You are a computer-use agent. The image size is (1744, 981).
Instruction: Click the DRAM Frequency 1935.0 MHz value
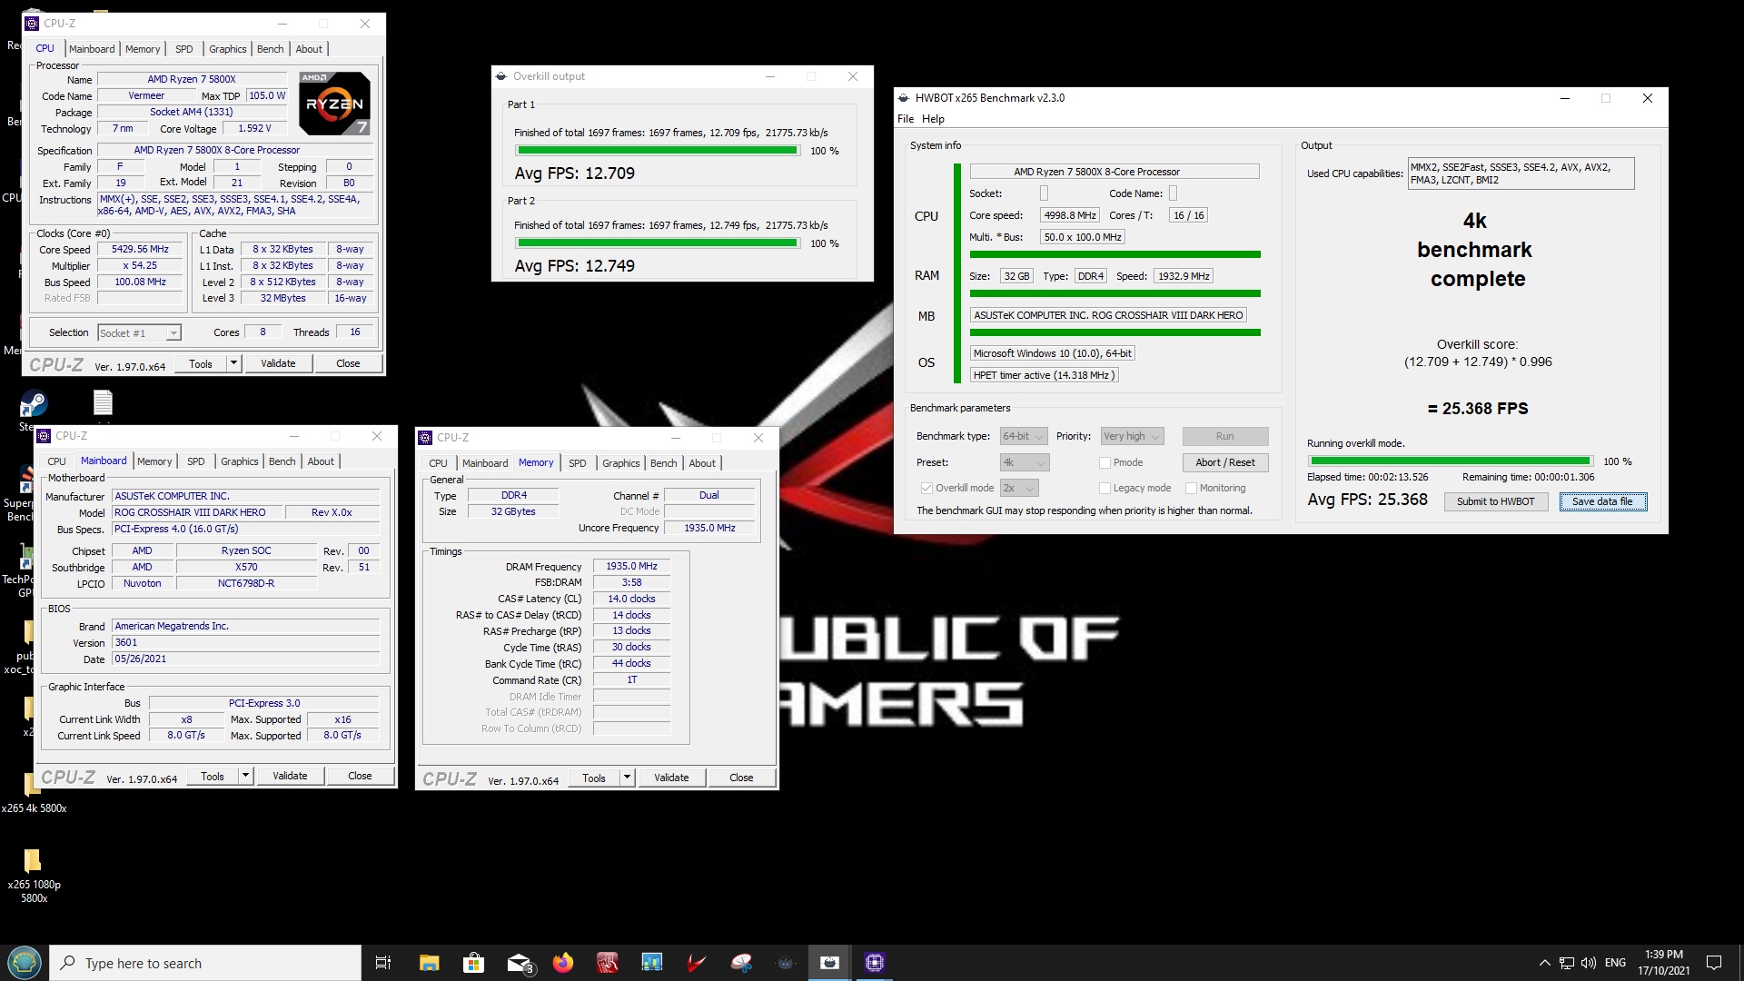pyautogui.click(x=631, y=566)
